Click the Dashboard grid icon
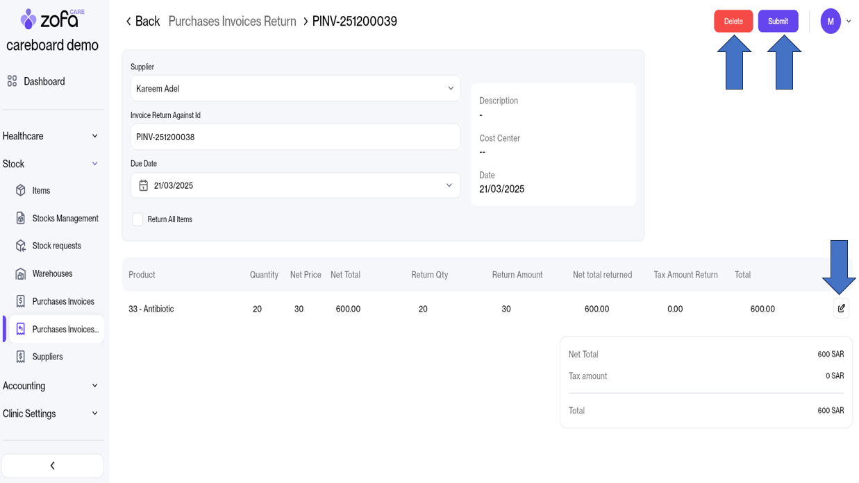The width and height of the screenshot is (859, 483). (x=12, y=81)
